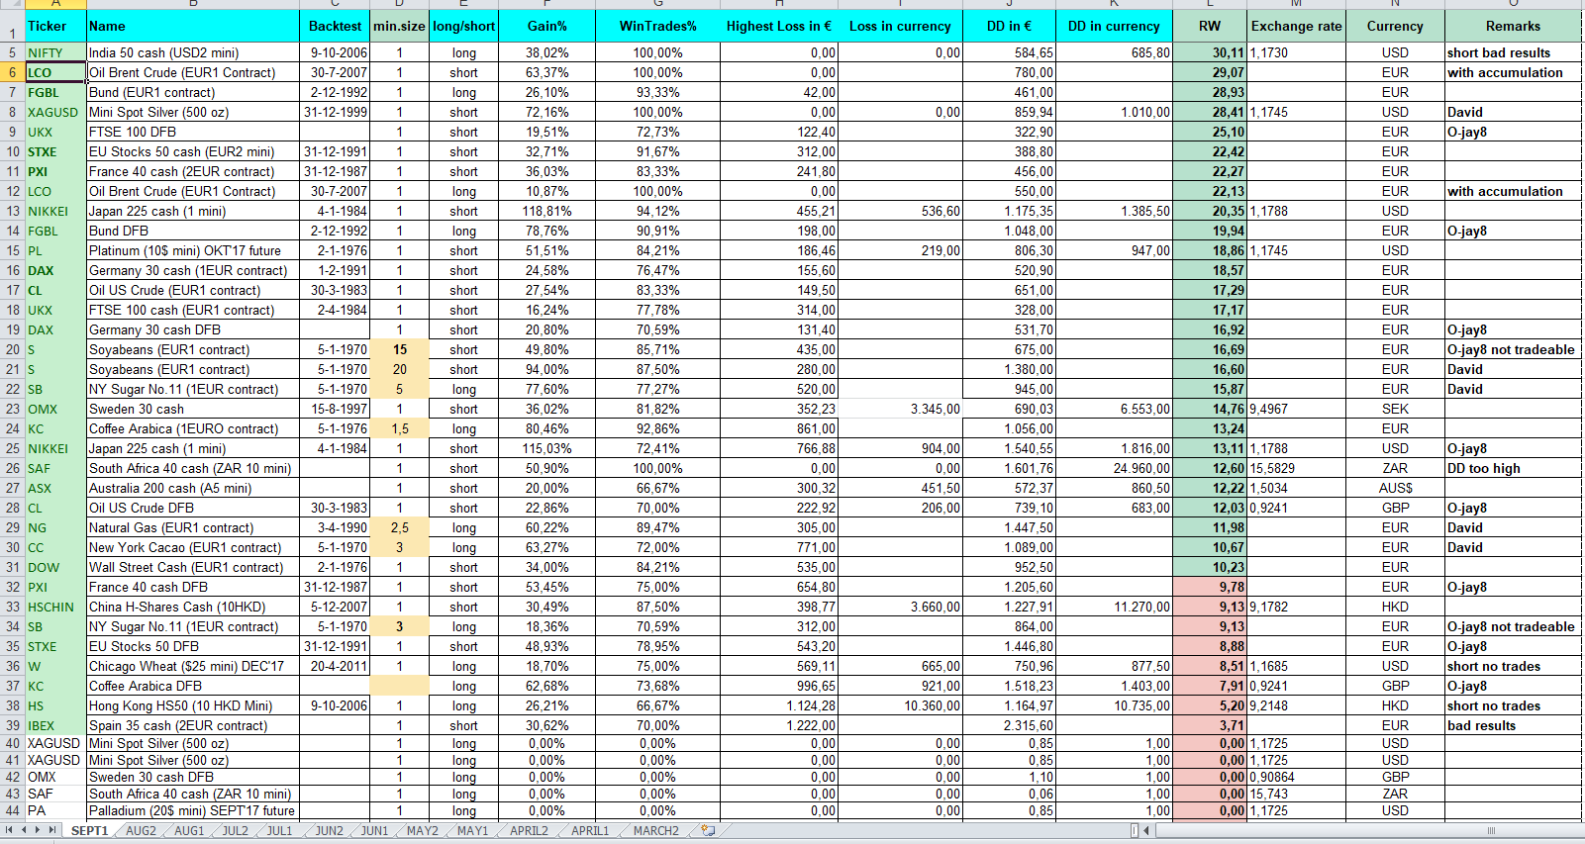Image resolution: width=1585 pixels, height=844 pixels.
Task: Select the MAY1 worksheet tab
Action: tap(472, 831)
